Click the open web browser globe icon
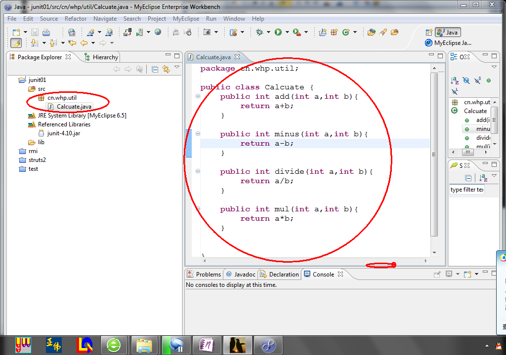Image resolution: width=506 pixels, height=355 pixels. pos(158,32)
